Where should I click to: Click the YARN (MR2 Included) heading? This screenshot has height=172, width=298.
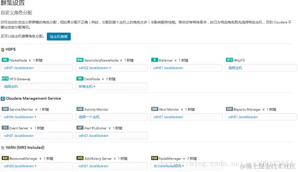25,147
